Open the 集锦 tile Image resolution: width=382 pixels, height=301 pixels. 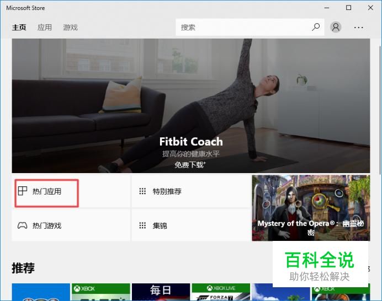191,225
